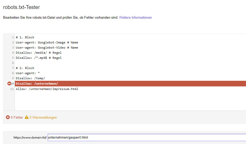Screen dimensions: 246x147
Task: Click the 'robots.txt-Tester' heading
Action: [22, 7]
